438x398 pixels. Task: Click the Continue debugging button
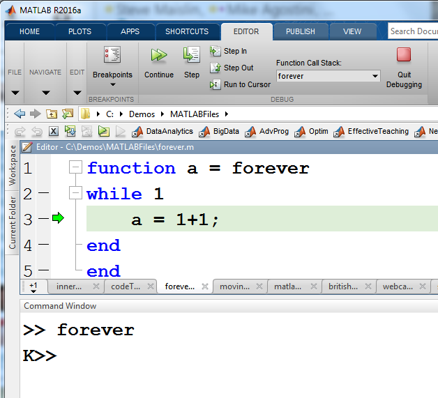click(x=158, y=62)
